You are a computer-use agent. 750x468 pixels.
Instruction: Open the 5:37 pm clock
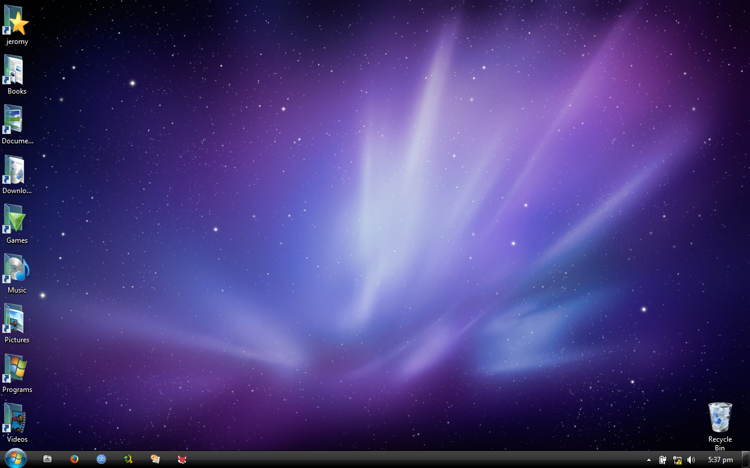pyautogui.click(x=720, y=460)
